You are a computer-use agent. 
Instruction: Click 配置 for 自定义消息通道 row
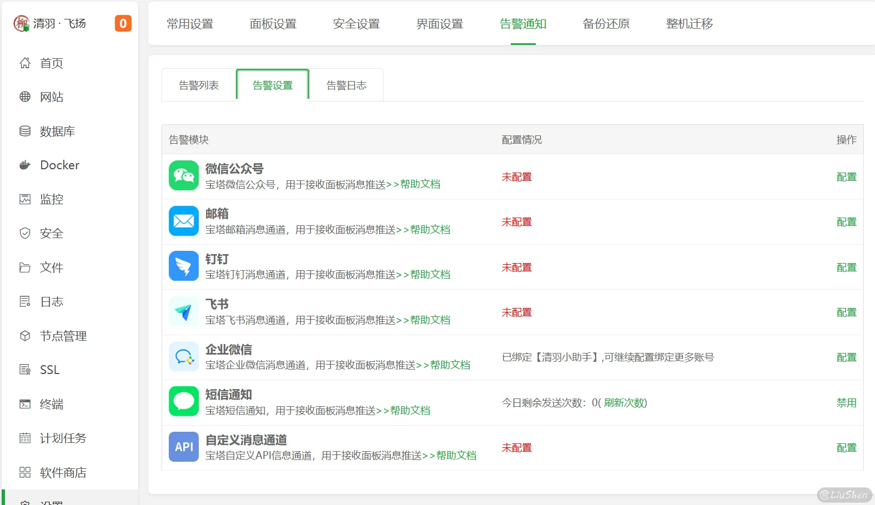click(x=846, y=448)
